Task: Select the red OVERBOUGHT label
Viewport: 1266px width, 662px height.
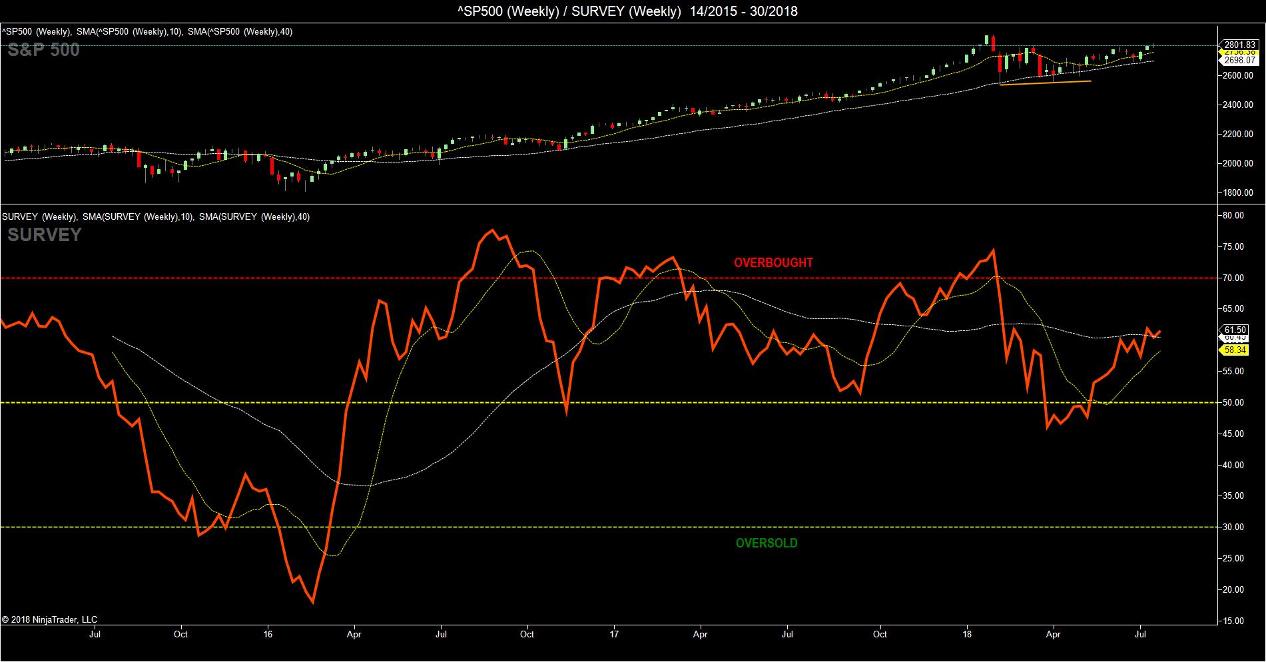Action: point(773,262)
